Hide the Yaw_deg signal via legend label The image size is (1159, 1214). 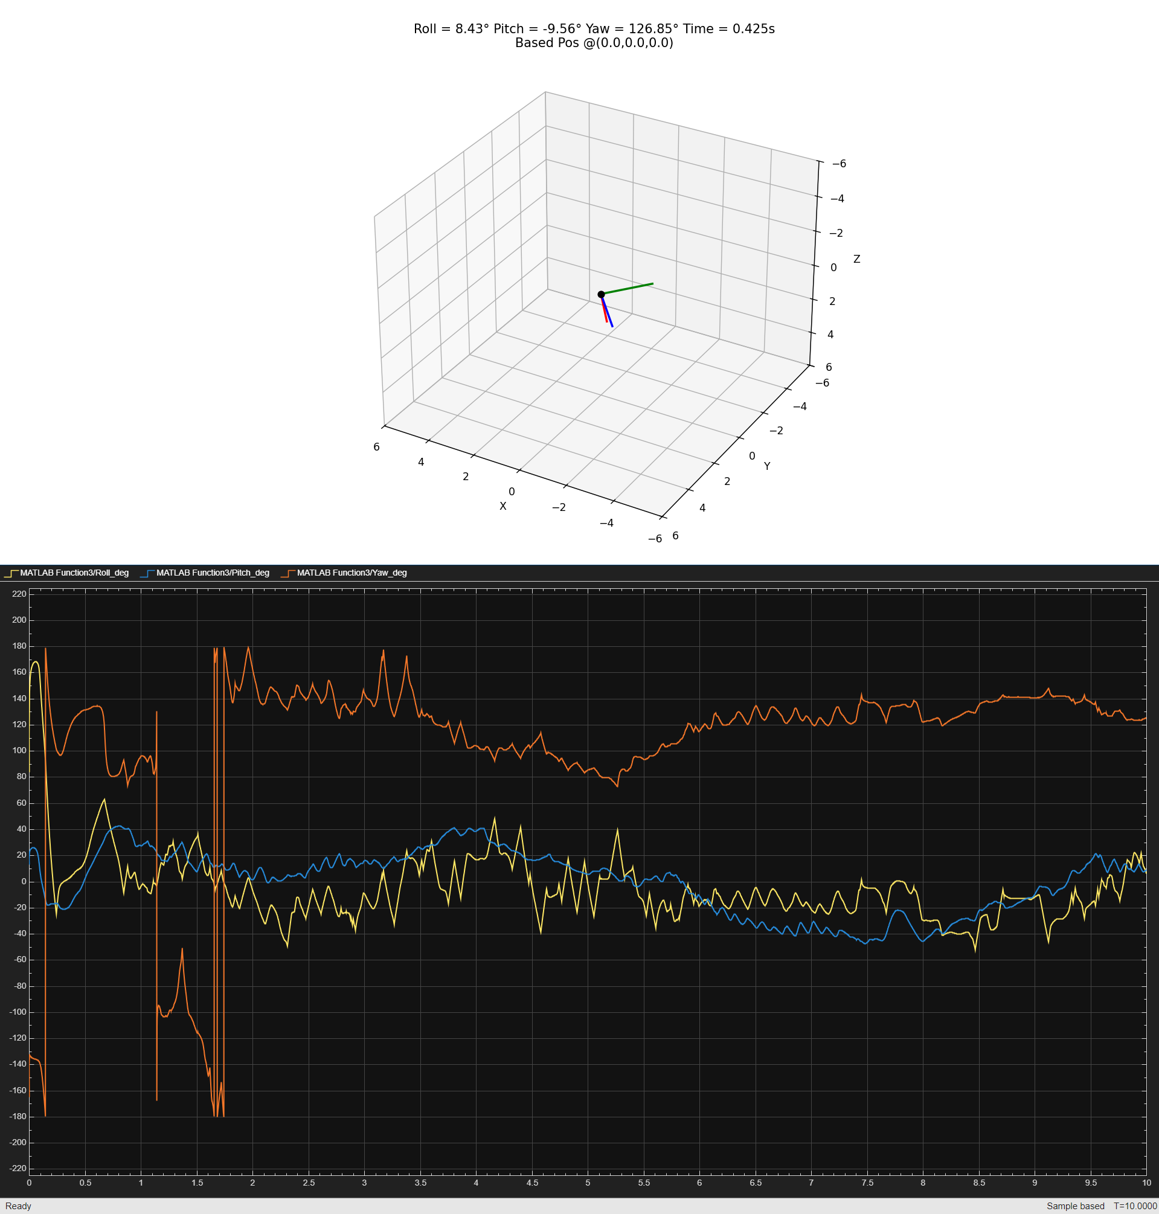(x=352, y=573)
